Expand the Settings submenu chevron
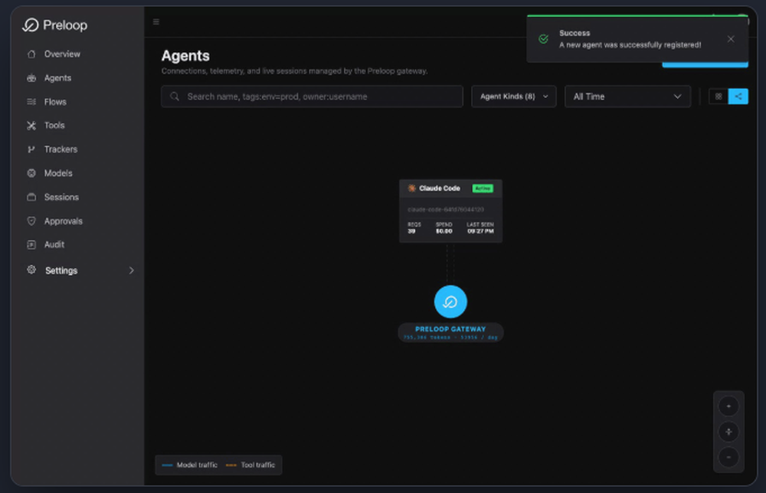The image size is (766, 493). [x=132, y=270]
